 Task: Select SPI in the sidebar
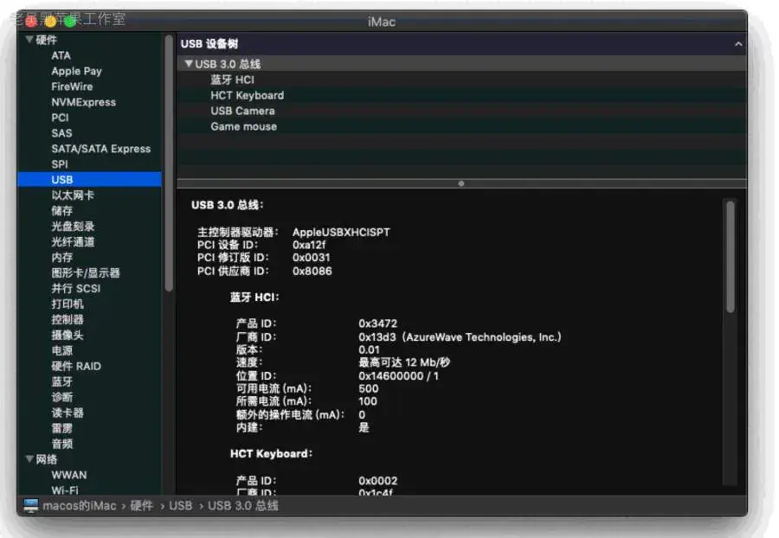(60, 164)
